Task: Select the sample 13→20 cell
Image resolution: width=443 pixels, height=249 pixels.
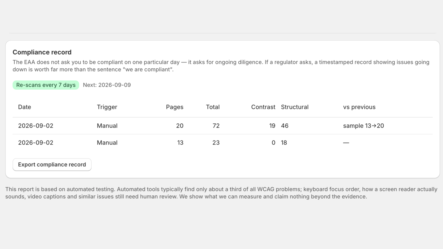Action: point(364,126)
